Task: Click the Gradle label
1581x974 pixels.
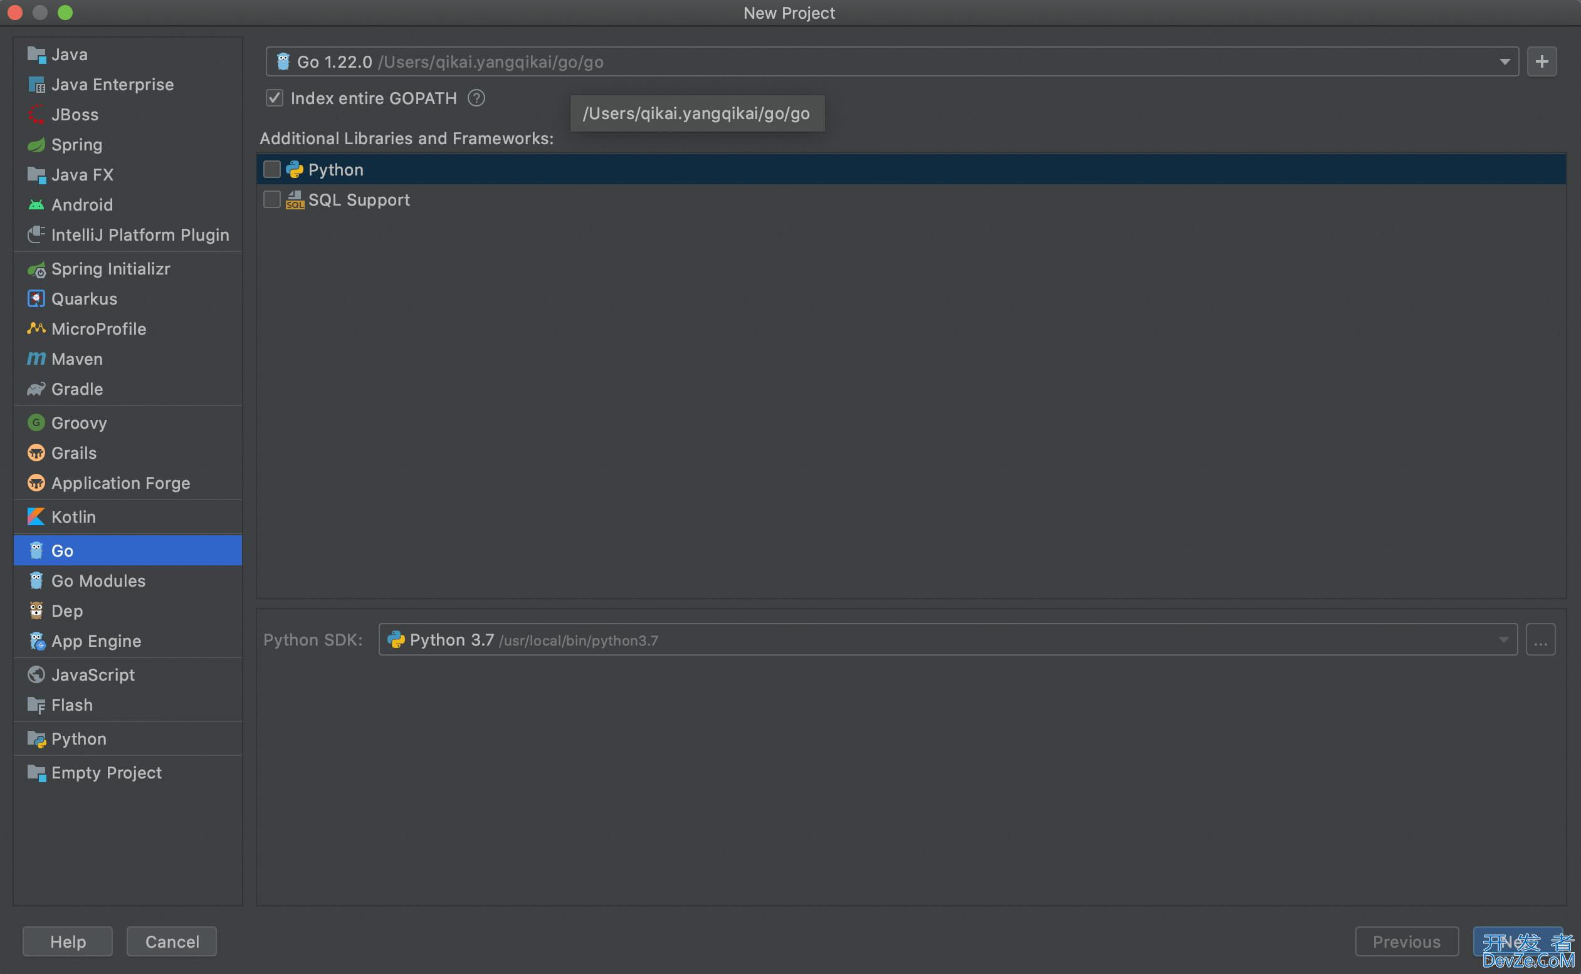Action: pos(76,389)
